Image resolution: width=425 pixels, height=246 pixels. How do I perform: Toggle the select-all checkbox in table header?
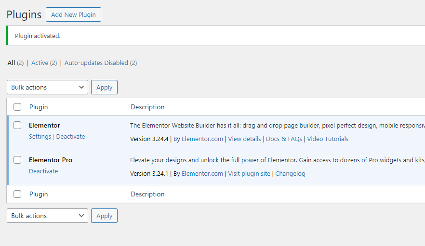[17, 107]
